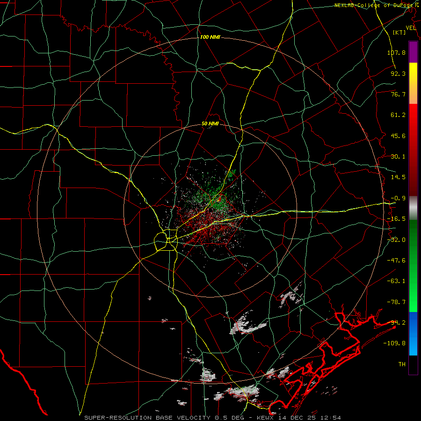Click the purple segment of color bar

(413, 52)
